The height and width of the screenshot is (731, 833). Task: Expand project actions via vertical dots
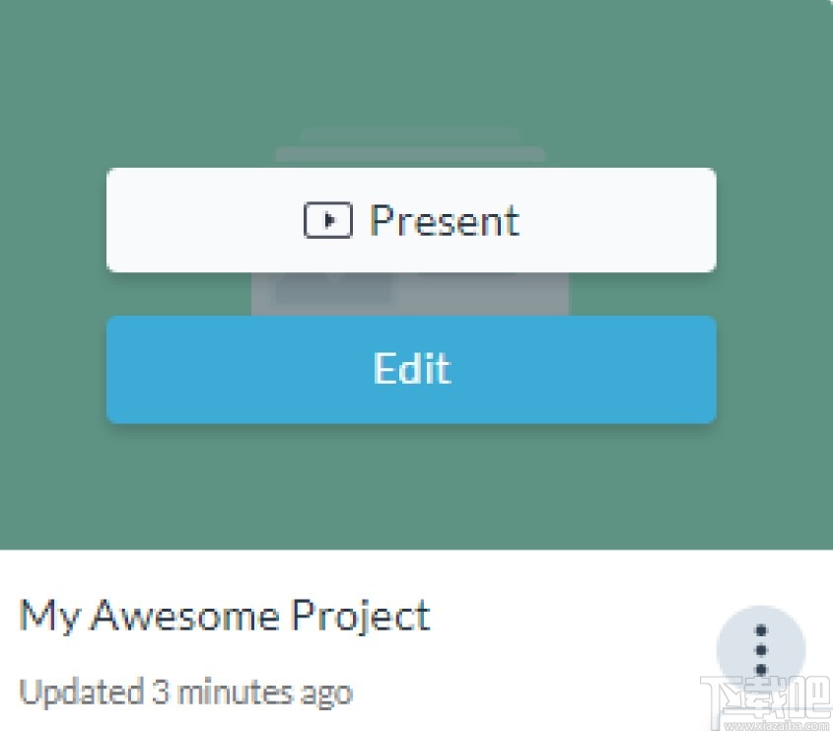[760, 650]
